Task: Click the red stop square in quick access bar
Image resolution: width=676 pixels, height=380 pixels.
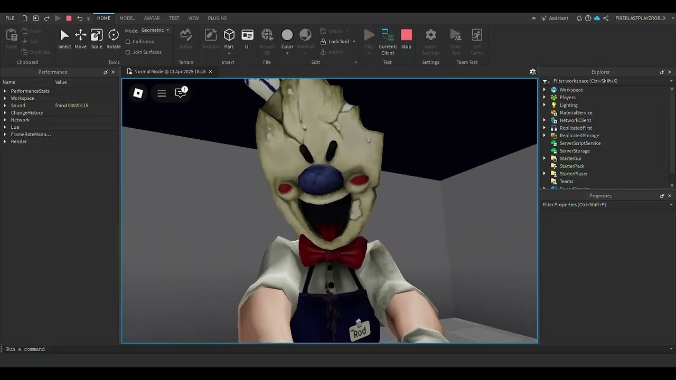Action: [69, 18]
